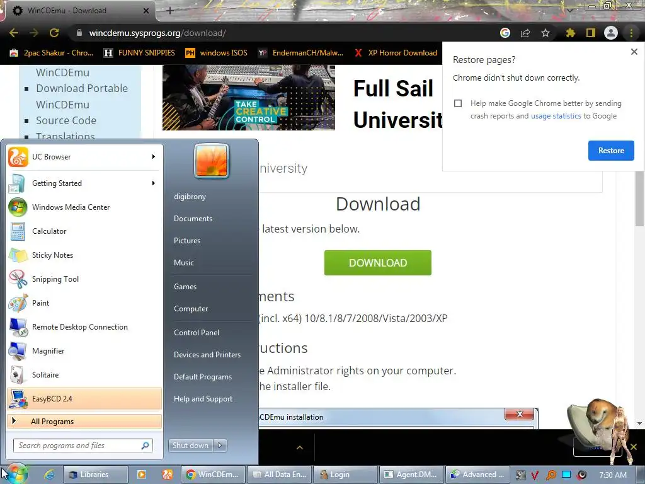Image resolution: width=645 pixels, height=484 pixels.
Task: Open Music library
Action: pyautogui.click(x=183, y=263)
